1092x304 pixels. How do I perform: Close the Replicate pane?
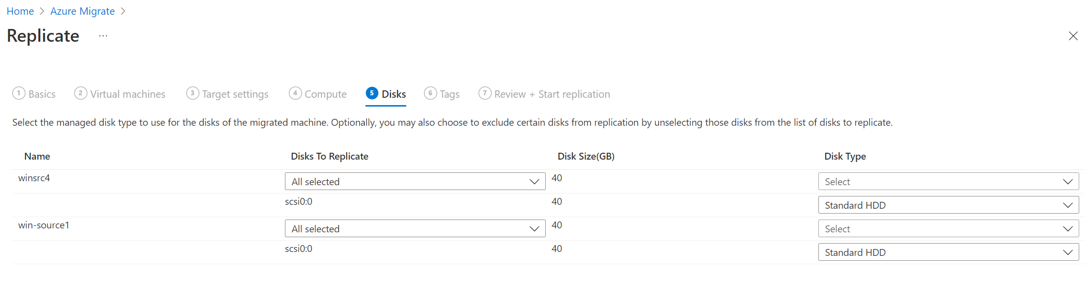point(1073,36)
